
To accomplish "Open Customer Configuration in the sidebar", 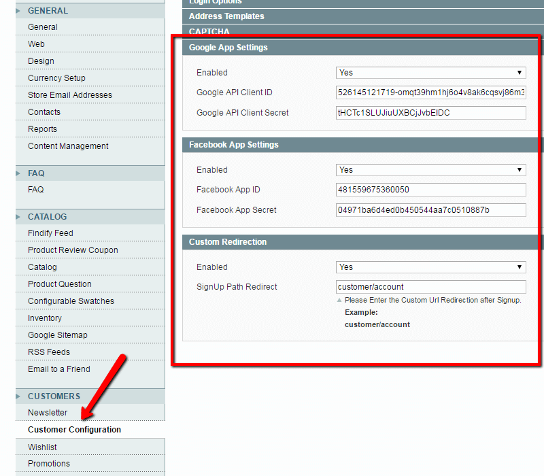I will point(74,430).
